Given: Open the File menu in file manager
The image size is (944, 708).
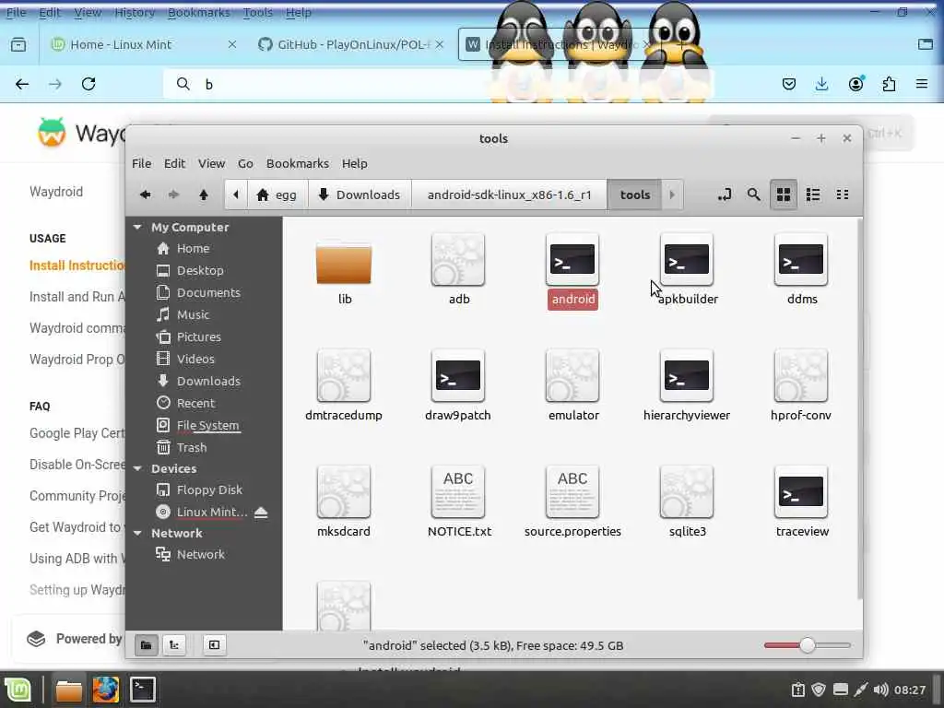Looking at the screenshot, I should (x=141, y=163).
